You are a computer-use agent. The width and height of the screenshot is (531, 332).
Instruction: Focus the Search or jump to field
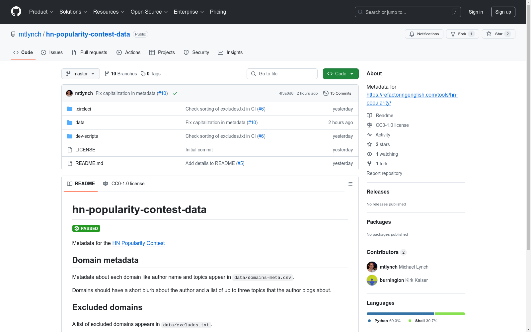pos(408,12)
